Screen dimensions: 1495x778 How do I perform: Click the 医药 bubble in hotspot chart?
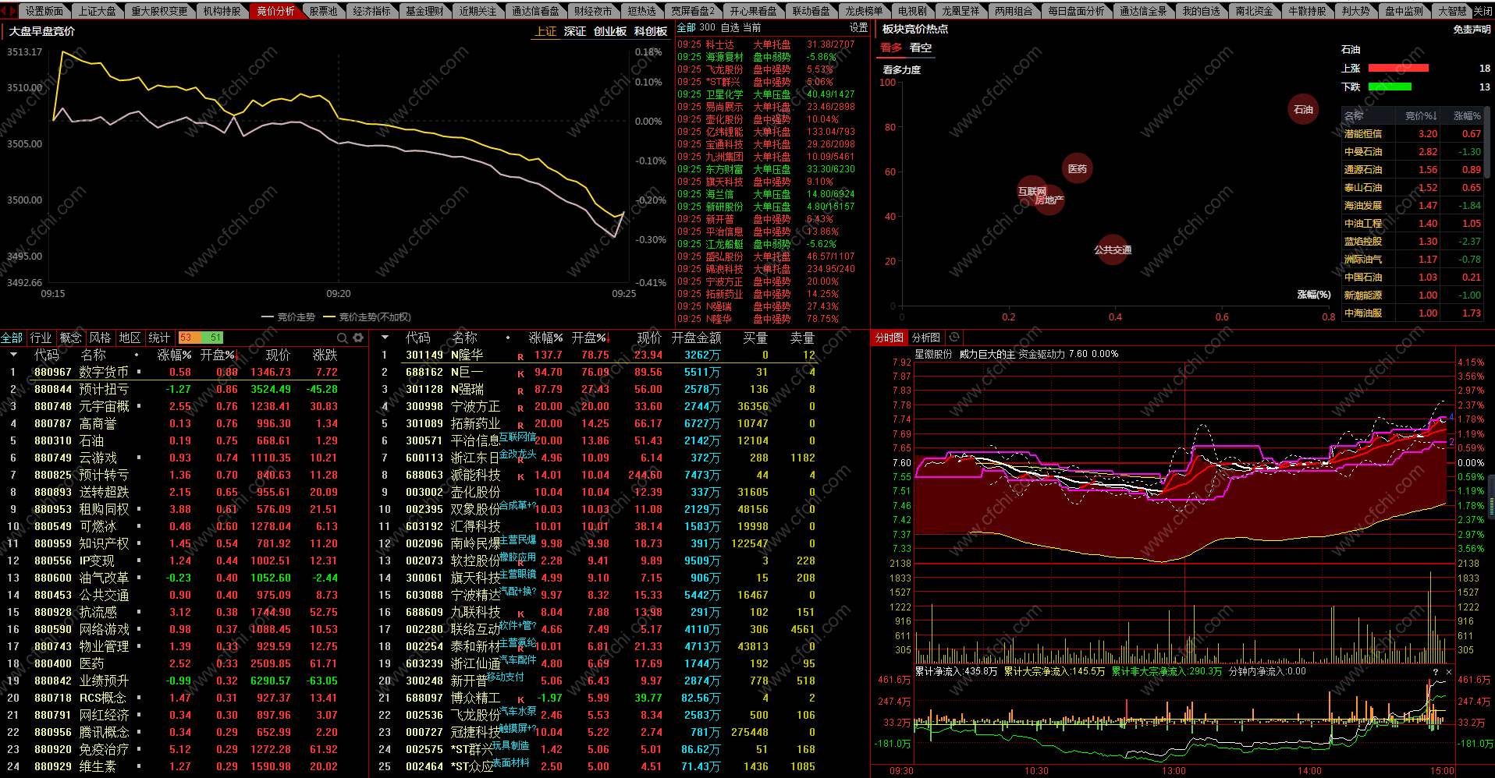coord(1077,168)
